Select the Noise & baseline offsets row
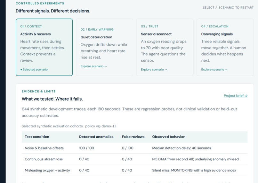Viewport: 258px width, 183px height. click(134, 148)
